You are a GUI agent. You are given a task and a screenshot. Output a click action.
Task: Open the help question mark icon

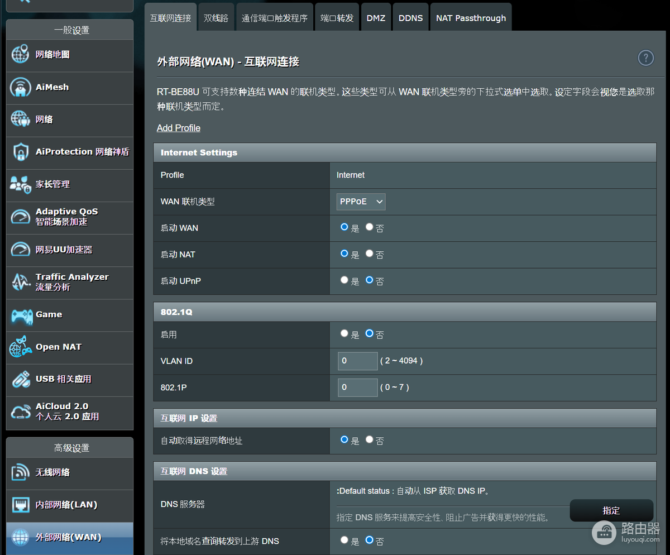pyautogui.click(x=645, y=58)
